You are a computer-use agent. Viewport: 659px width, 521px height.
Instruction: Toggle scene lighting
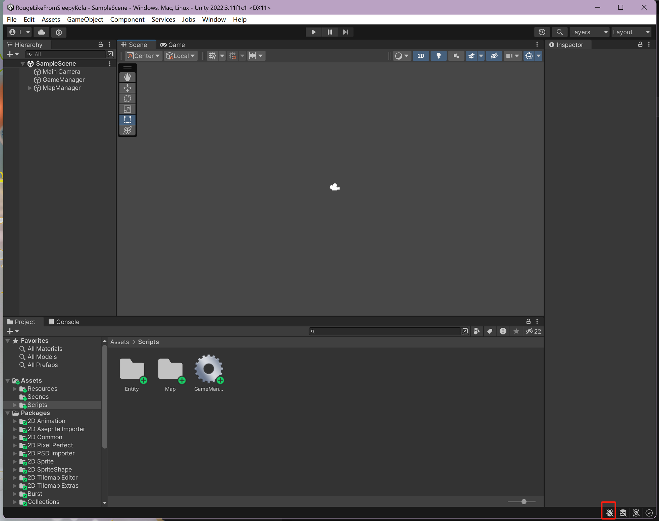pos(439,55)
